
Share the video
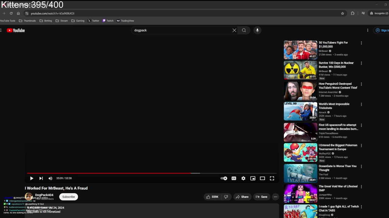242,197
